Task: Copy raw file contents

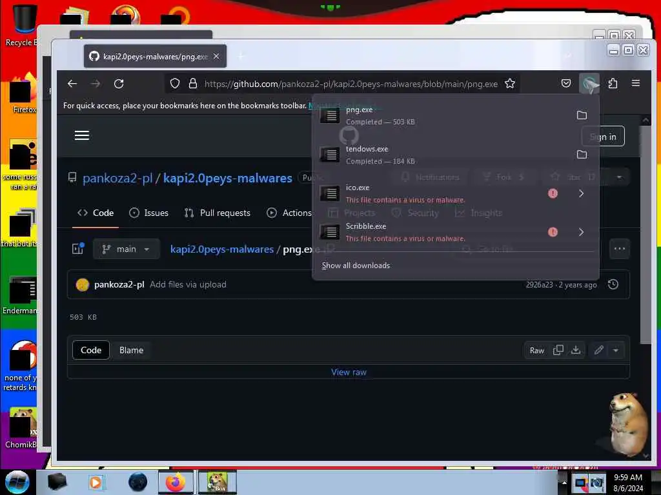Action: [558, 350]
